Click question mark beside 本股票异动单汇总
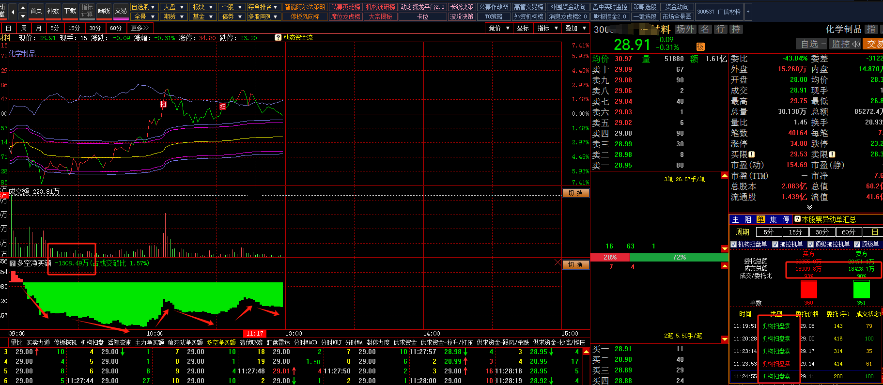 point(797,219)
